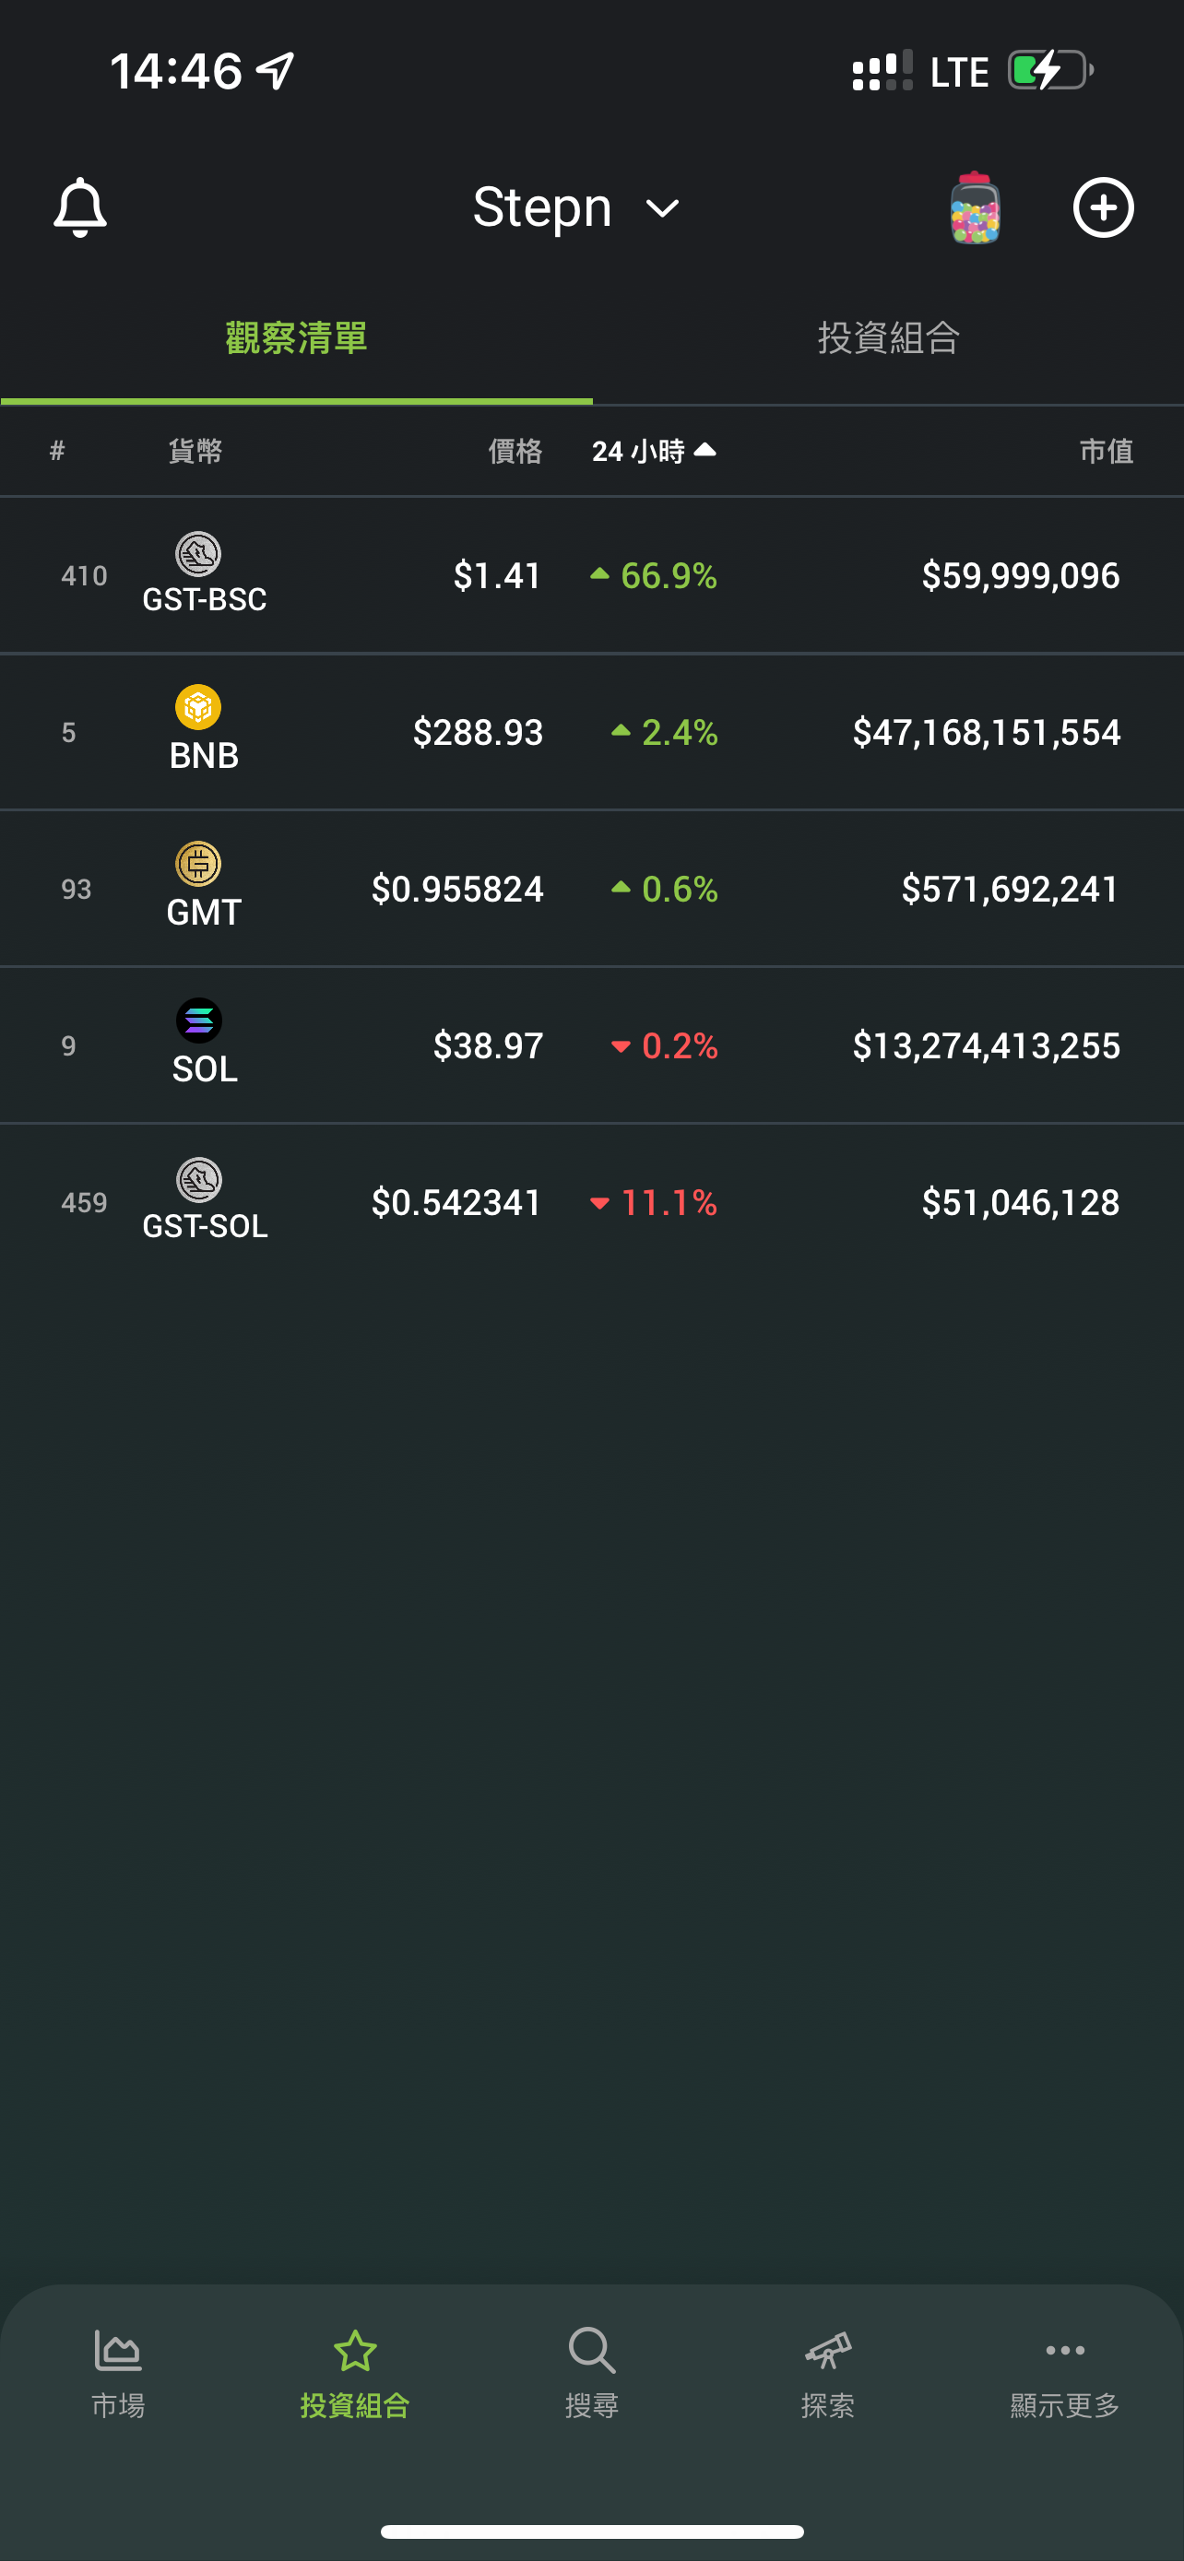
Task: Tap the GST-BSC sneaker coin icon
Action: 198,554
